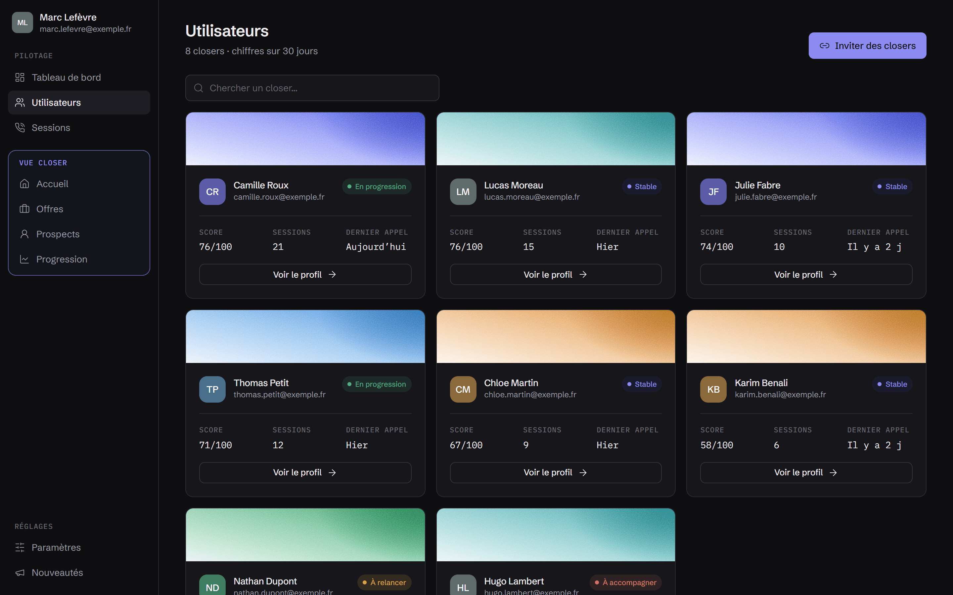Click Chloe Martin's CM avatar
Image resolution: width=953 pixels, height=595 pixels.
click(x=463, y=389)
